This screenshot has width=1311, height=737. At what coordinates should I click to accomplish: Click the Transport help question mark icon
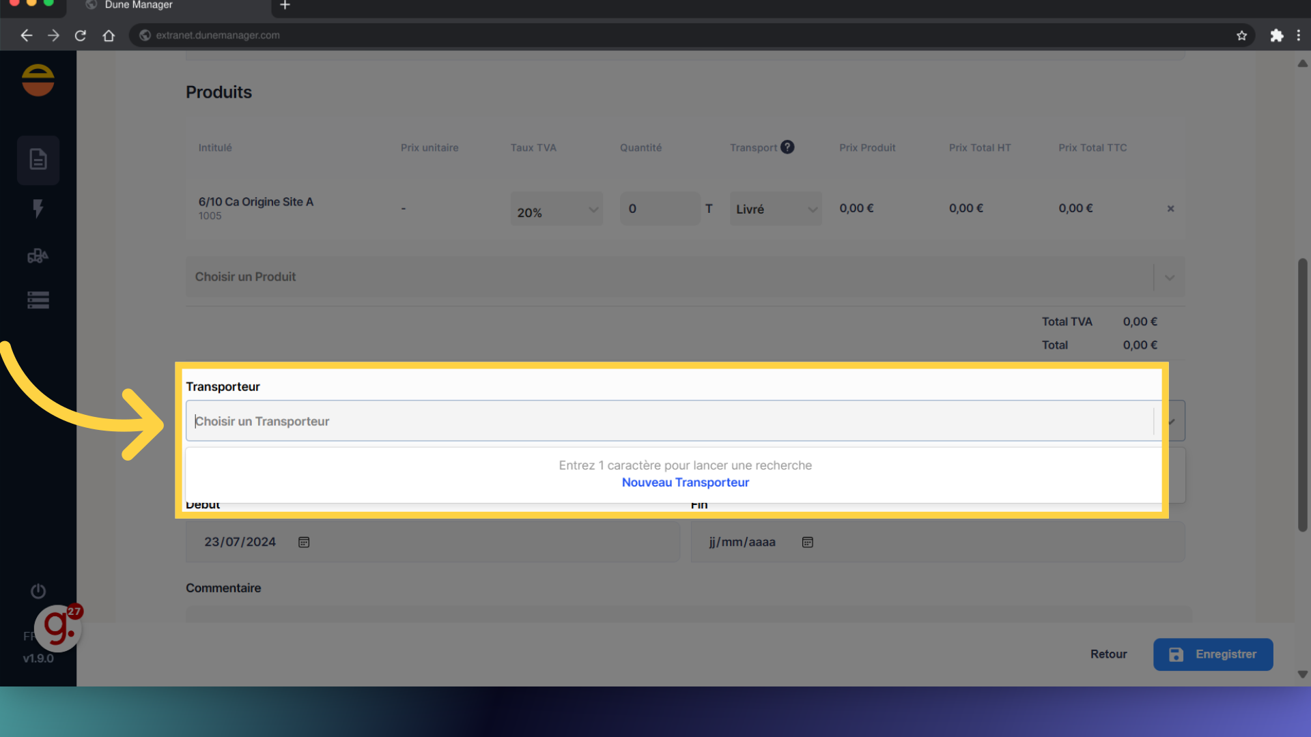pyautogui.click(x=787, y=147)
